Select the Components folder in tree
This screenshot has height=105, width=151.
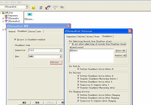coord(11,16)
